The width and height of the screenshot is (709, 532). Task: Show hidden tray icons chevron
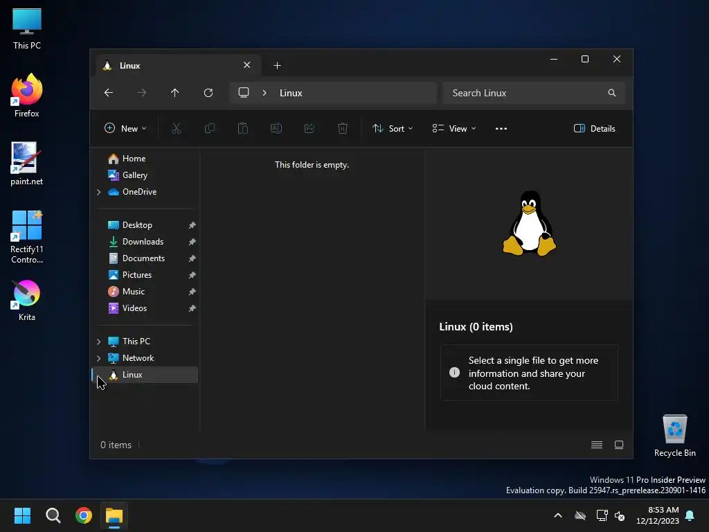tap(558, 515)
